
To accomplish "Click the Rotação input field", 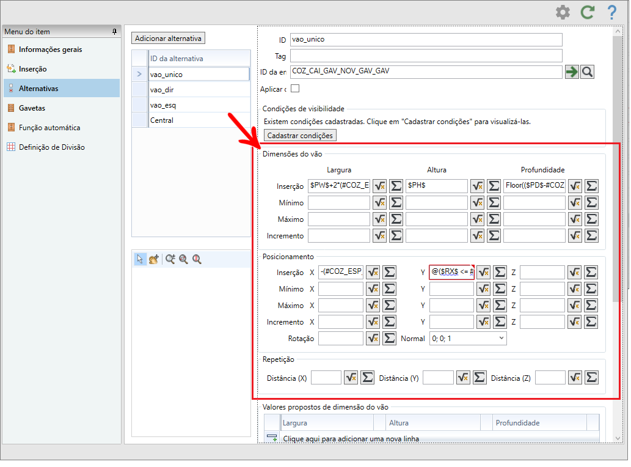I will click(x=340, y=338).
